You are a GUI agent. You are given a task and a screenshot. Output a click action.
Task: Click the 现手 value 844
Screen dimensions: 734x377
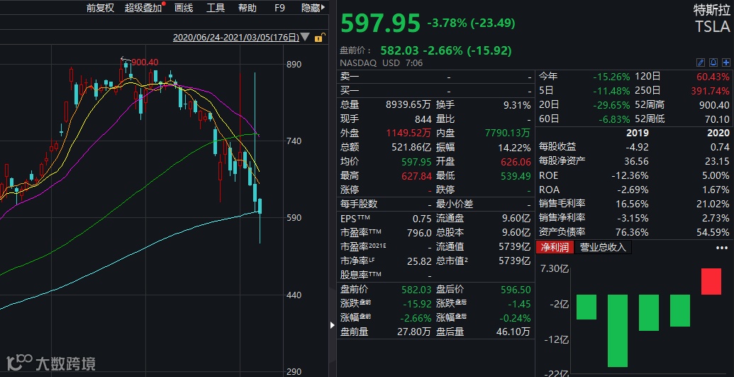click(x=423, y=119)
